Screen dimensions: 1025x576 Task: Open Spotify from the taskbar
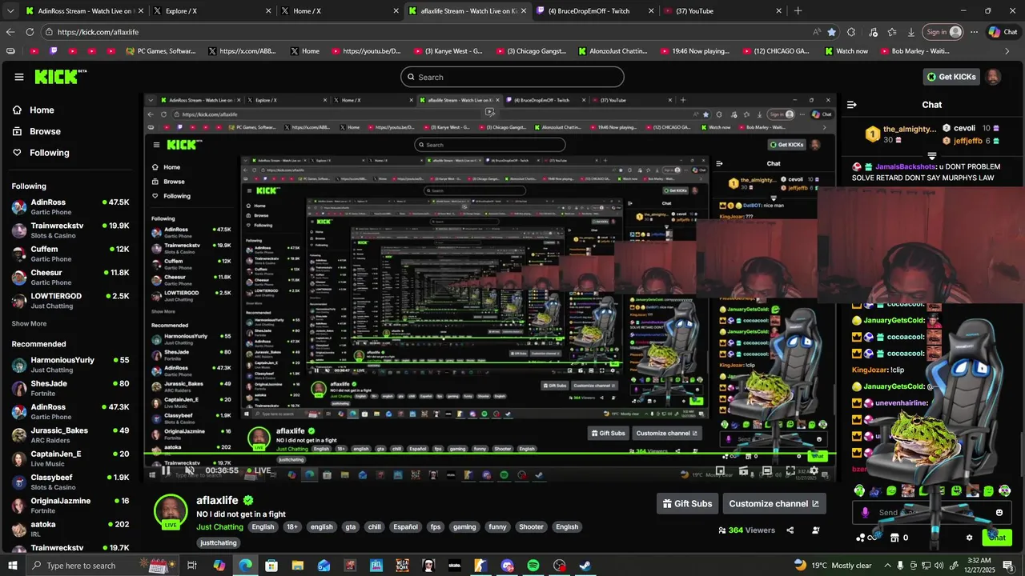click(x=533, y=566)
